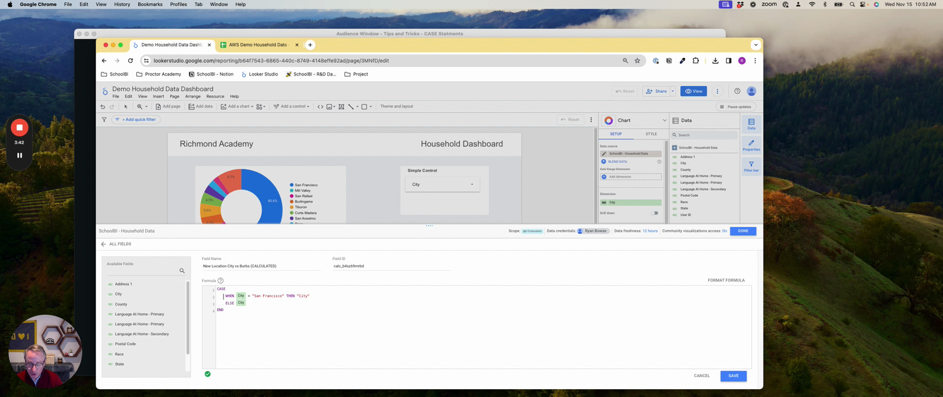The image size is (943, 397).
Task: Expand the Add a control dropdown
Action: click(308, 106)
